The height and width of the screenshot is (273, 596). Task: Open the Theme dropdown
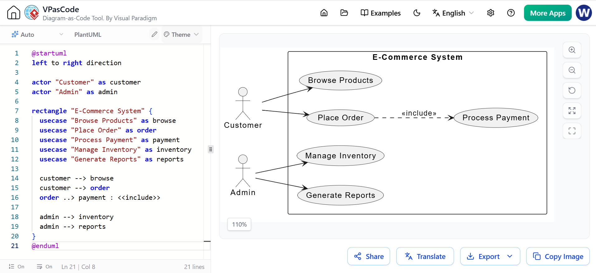[181, 34]
